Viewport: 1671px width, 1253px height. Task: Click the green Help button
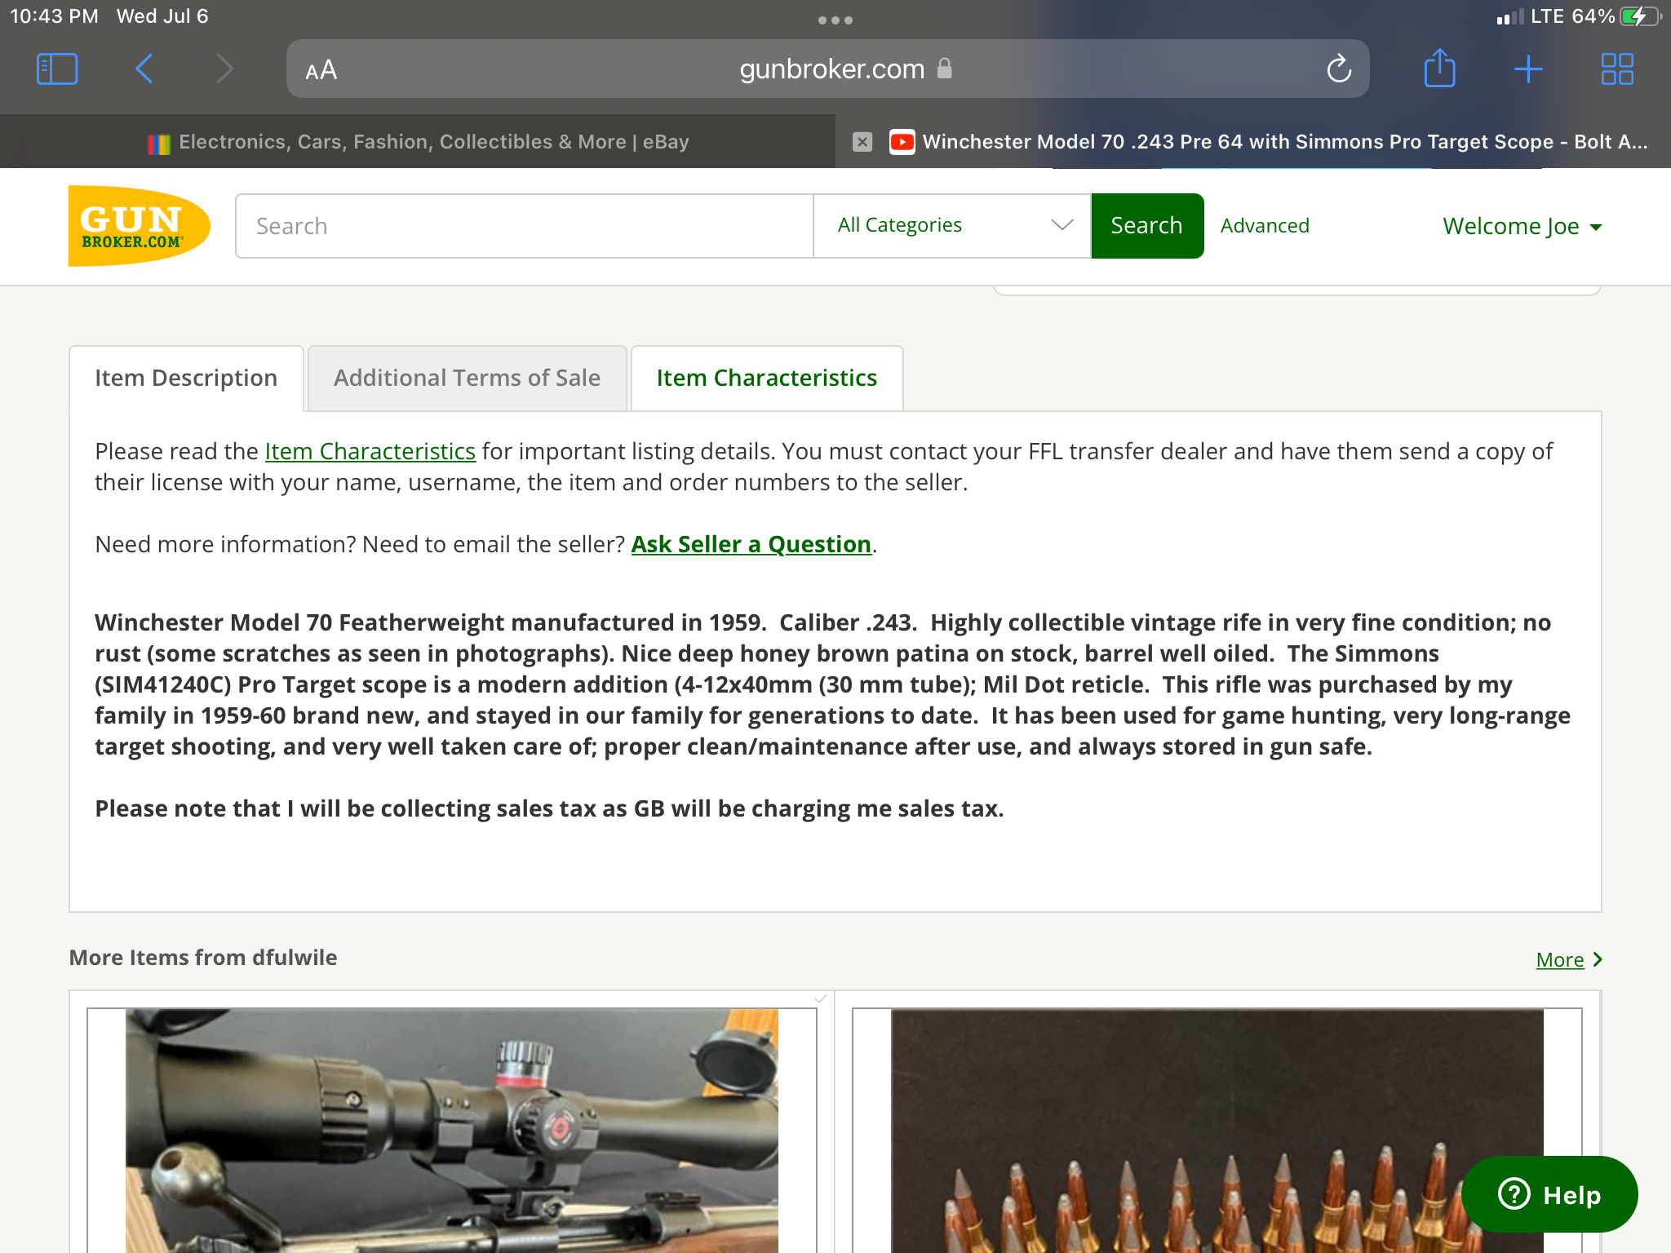[x=1549, y=1194]
